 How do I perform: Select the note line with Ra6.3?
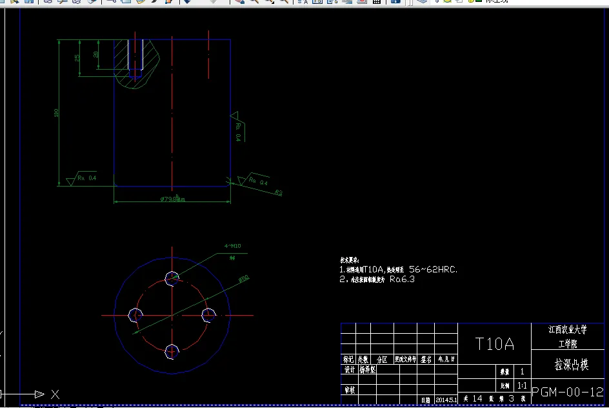tap(377, 279)
